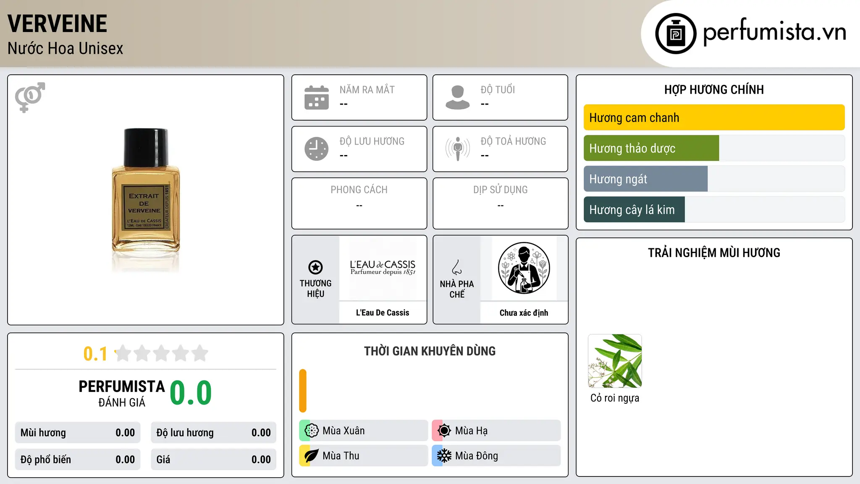
Task: Click the Hương cam chanh accord bar
Action: (714, 117)
